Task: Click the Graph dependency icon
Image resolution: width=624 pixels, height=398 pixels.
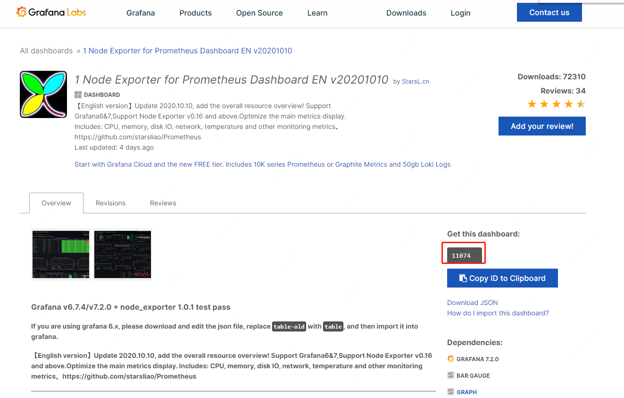Action: [x=450, y=392]
